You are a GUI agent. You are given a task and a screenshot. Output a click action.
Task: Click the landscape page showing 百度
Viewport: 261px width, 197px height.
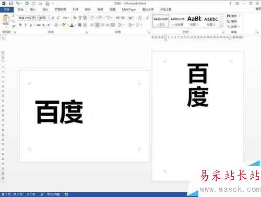pos(85,116)
